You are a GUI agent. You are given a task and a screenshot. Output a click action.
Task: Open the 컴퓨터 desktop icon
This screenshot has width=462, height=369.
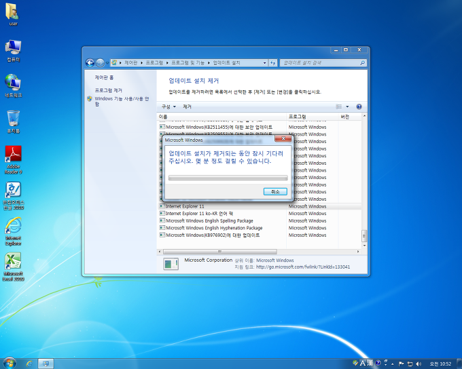click(13, 51)
